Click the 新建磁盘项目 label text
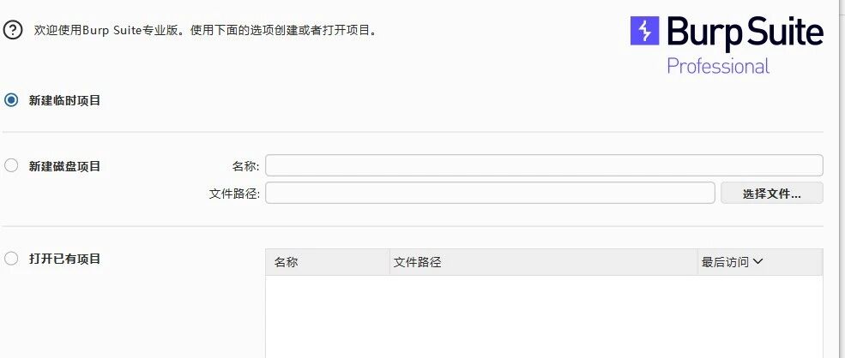 [x=64, y=166]
